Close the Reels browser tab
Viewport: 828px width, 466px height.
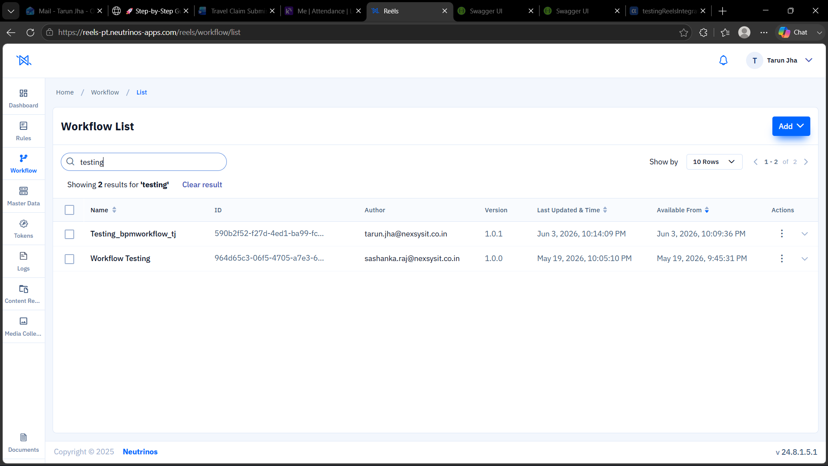(445, 11)
